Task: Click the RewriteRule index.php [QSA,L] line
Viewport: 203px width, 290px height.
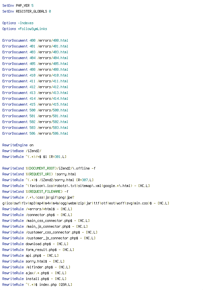Action: (37, 285)
